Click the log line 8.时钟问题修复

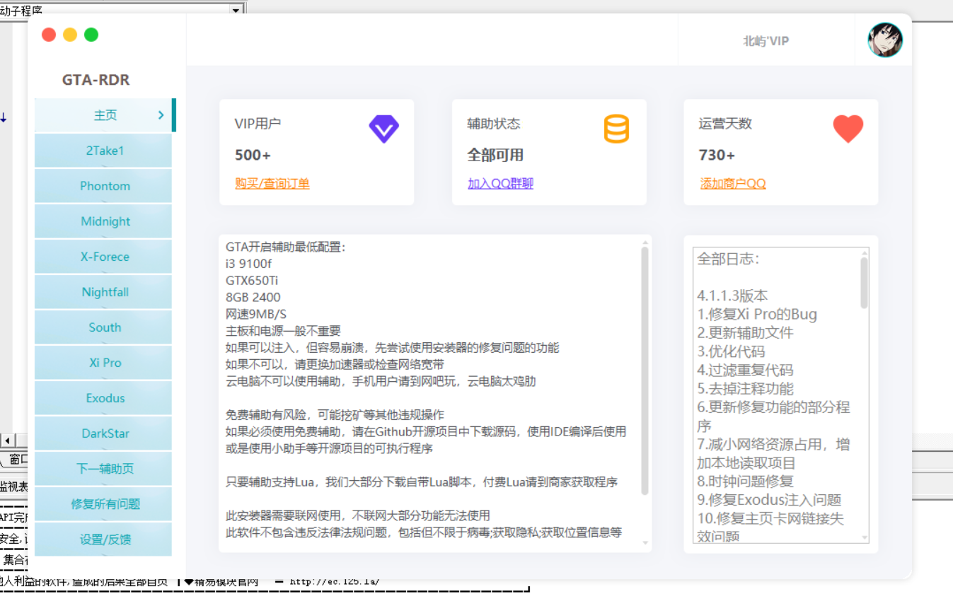[746, 482]
